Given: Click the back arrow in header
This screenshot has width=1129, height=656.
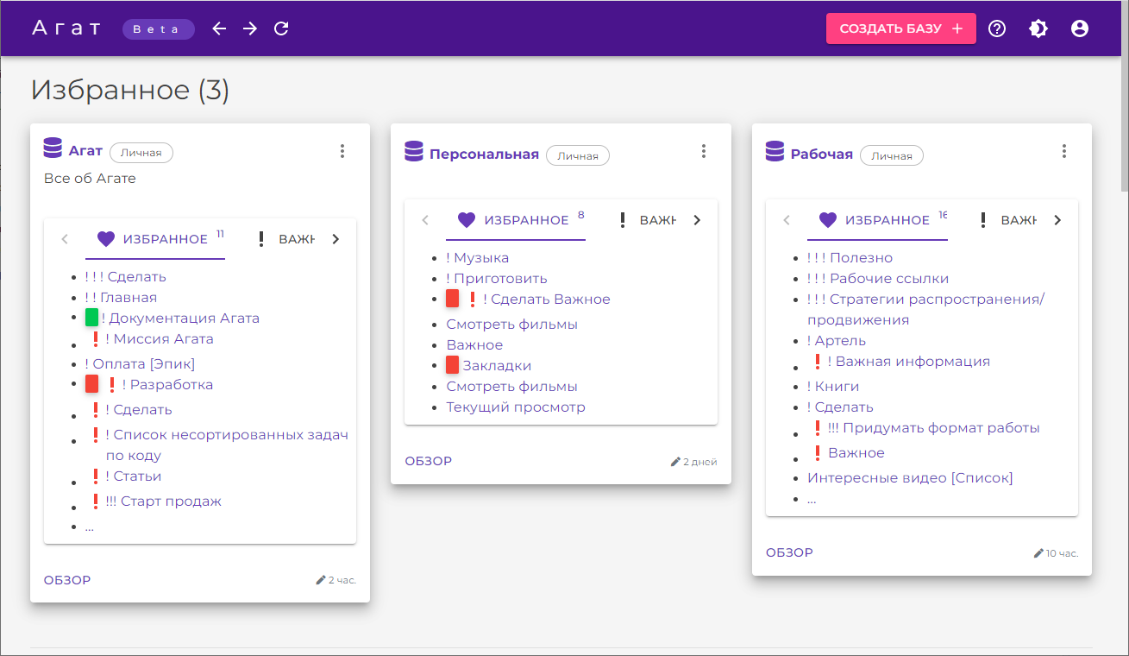Looking at the screenshot, I should click(219, 28).
